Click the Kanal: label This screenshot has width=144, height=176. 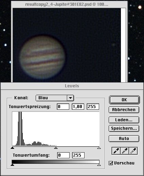[21, 98]
